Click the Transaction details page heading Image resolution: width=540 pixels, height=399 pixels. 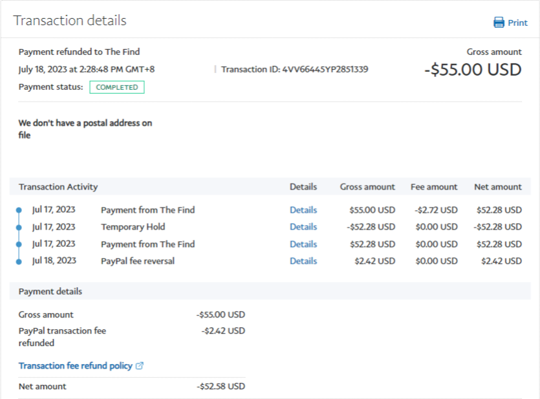click(x=70, y=21)
